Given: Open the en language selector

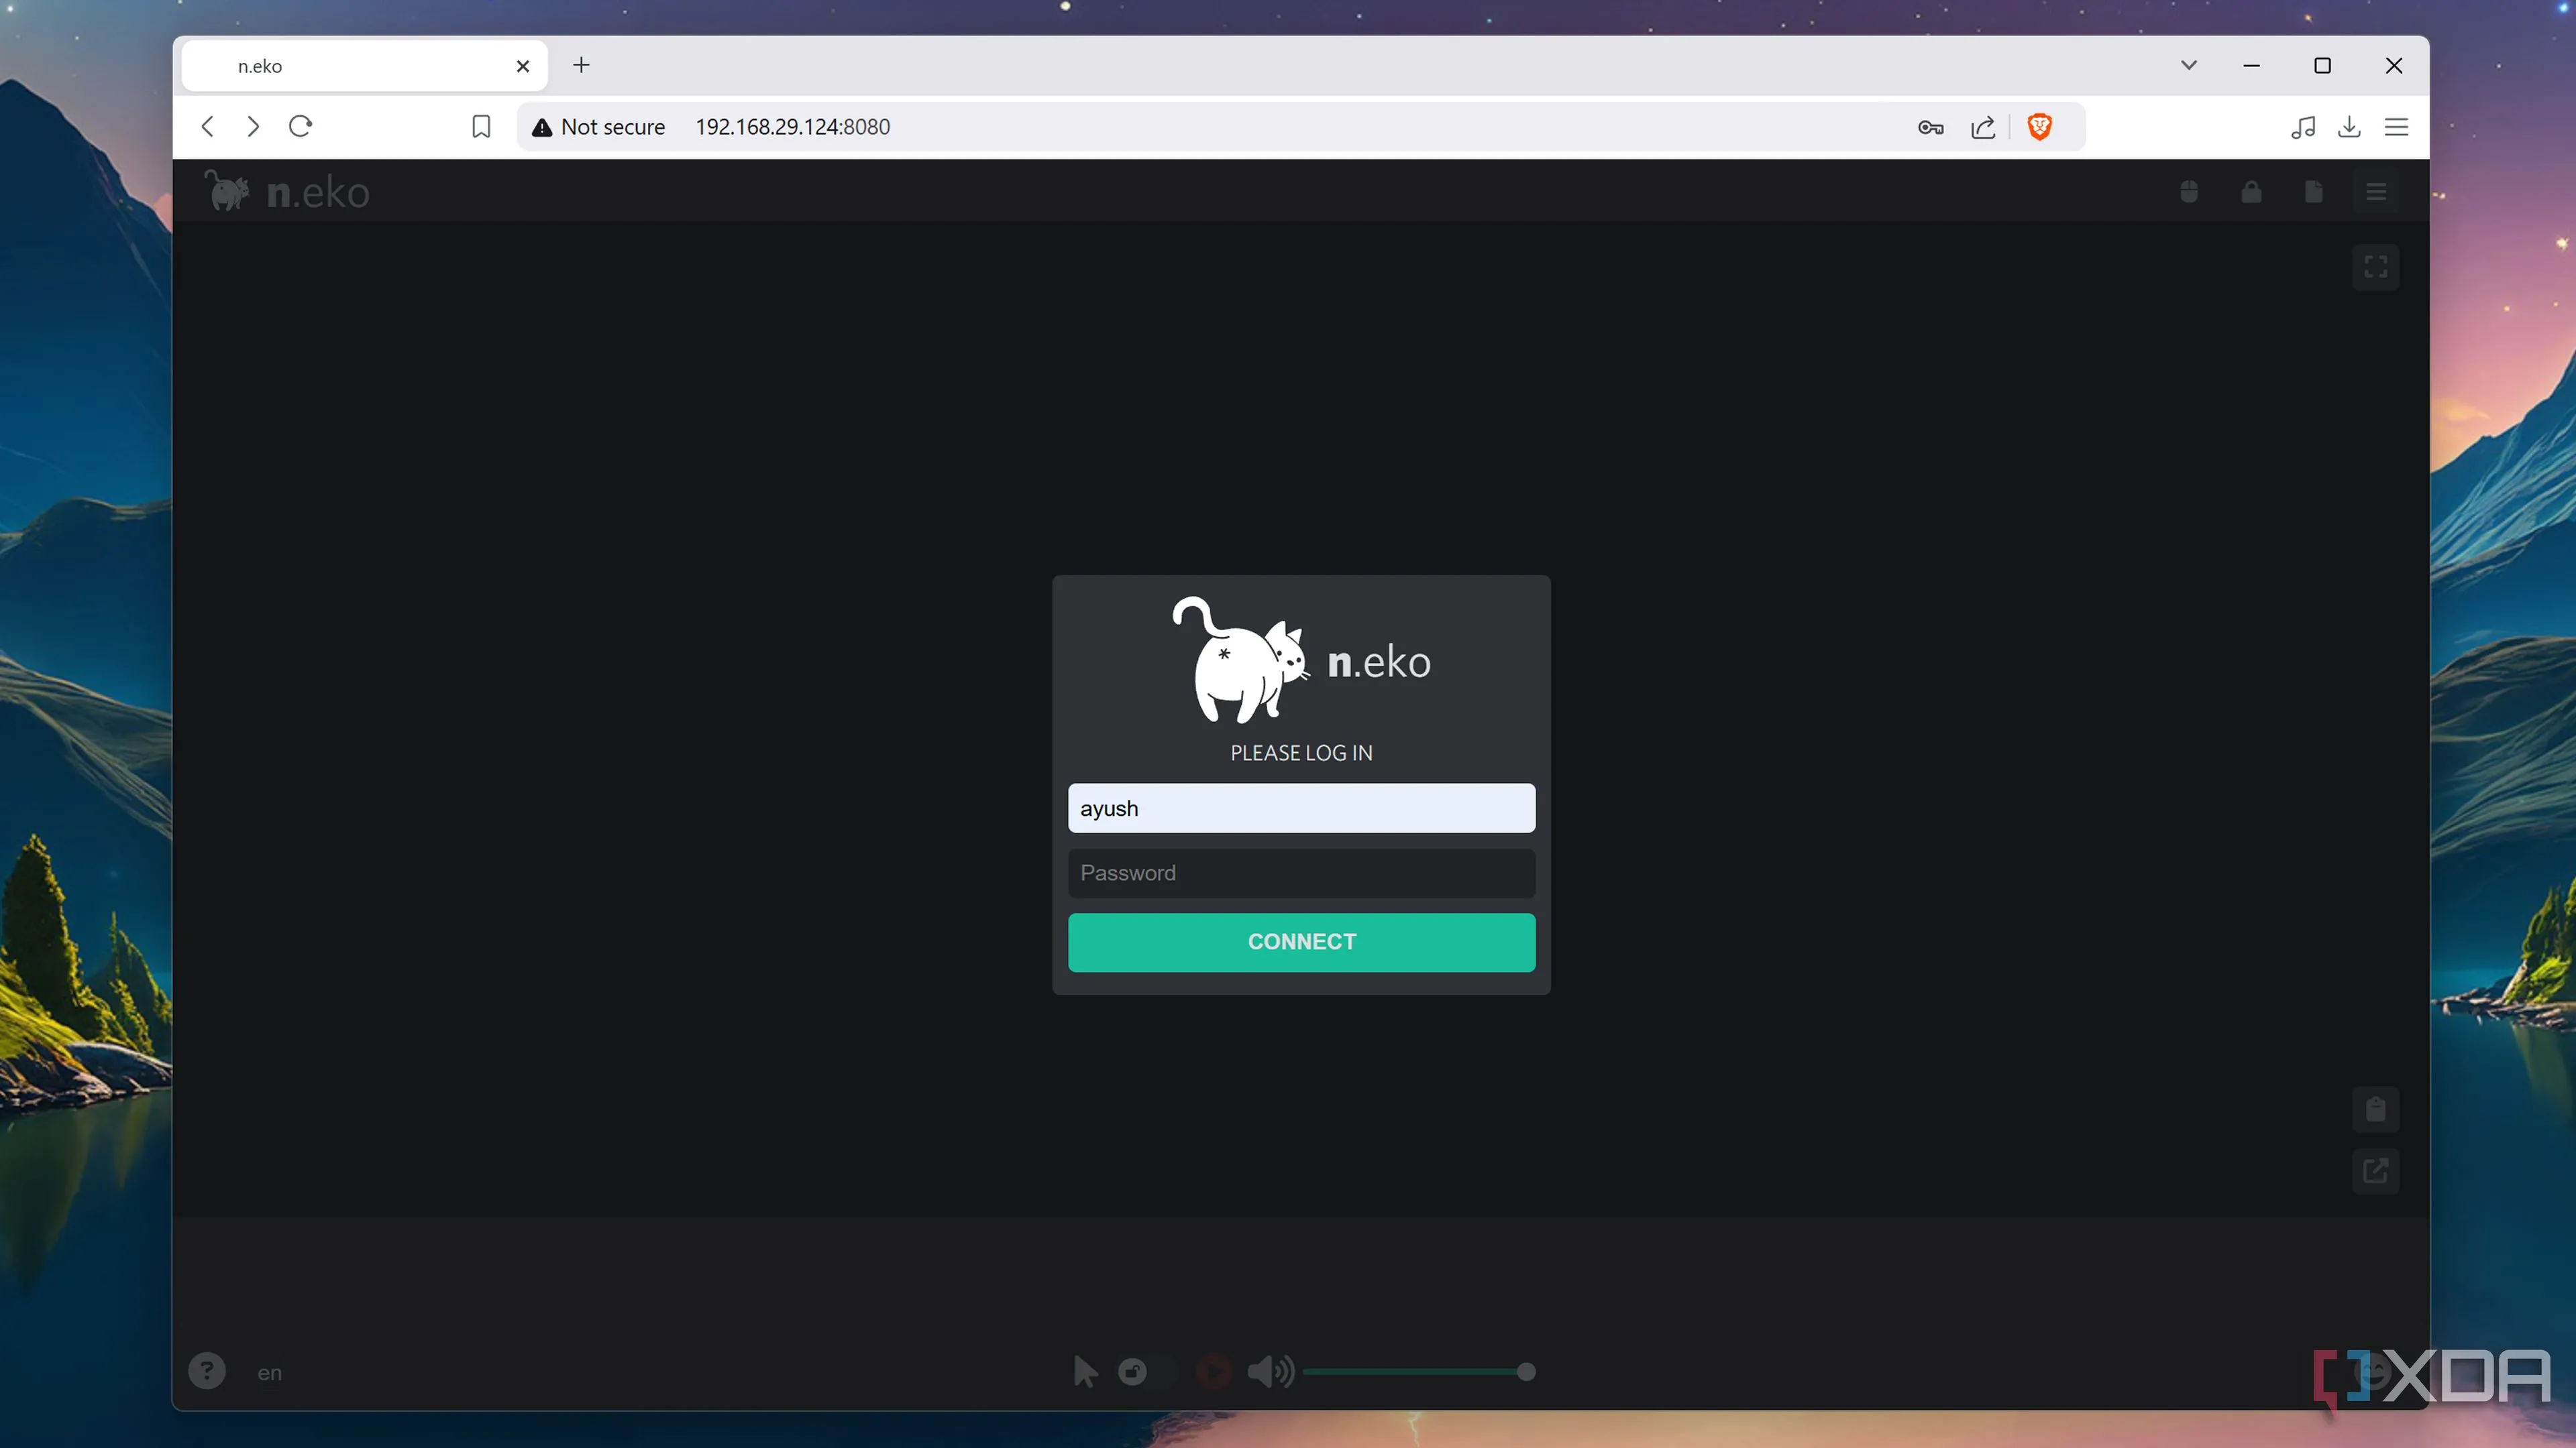Looking at the screenshot, I should click(269, 1373).
